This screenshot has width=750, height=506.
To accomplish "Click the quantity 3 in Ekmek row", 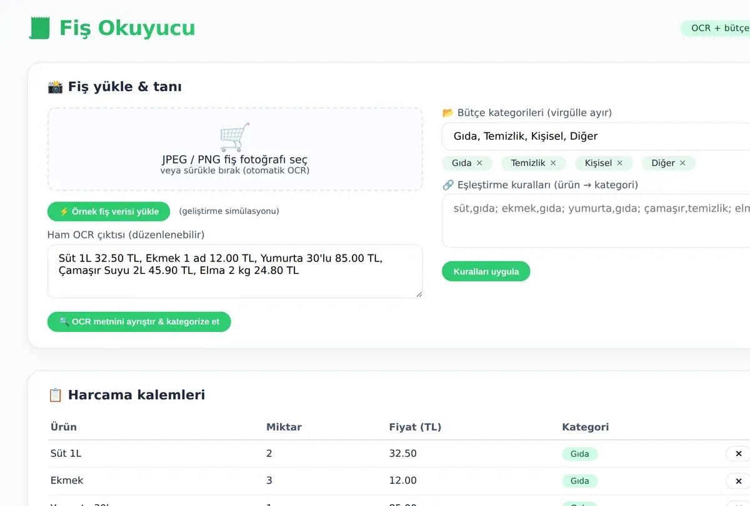I will 269,480.
